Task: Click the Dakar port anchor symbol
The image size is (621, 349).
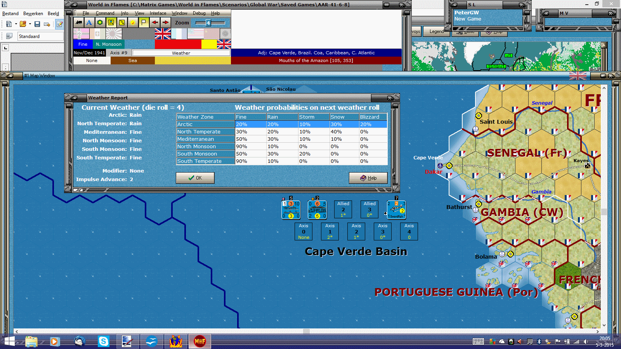Action: (440, 166)
